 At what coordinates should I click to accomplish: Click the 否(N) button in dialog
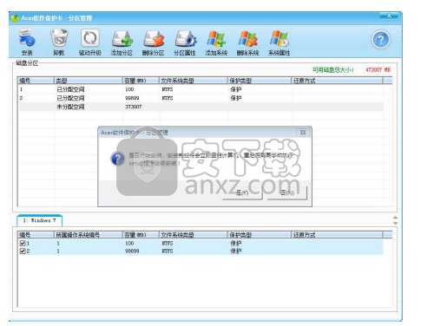287,192
